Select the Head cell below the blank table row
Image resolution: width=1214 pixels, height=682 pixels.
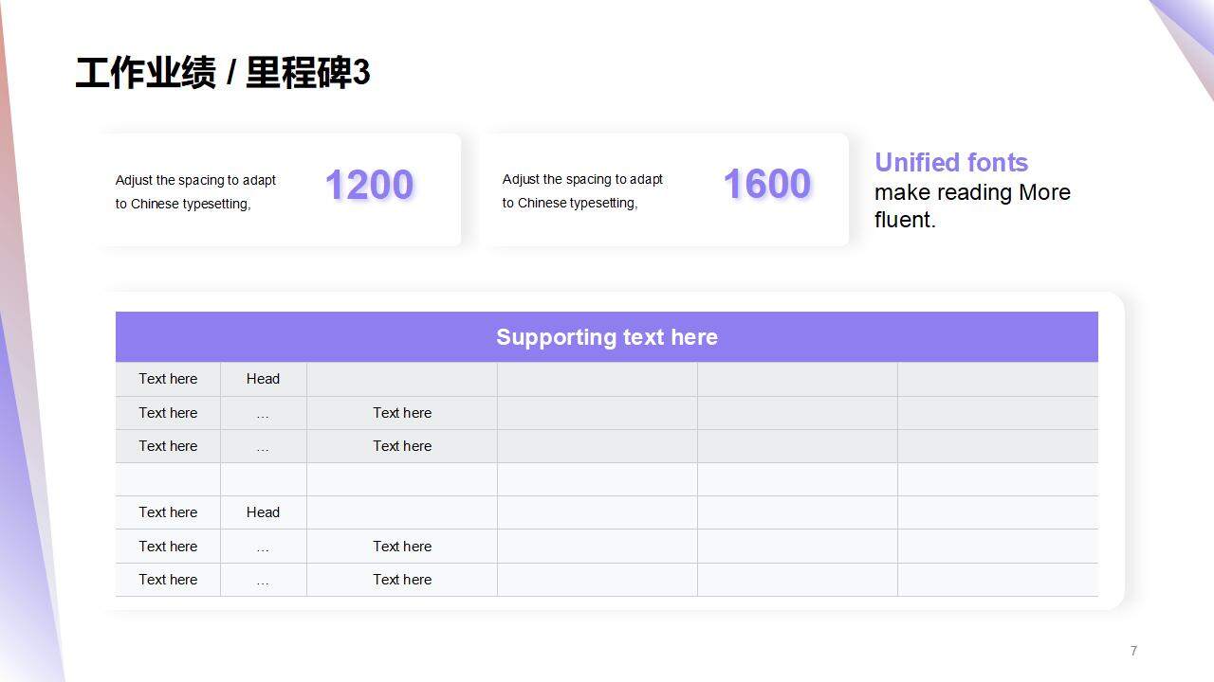pos(263,512)
